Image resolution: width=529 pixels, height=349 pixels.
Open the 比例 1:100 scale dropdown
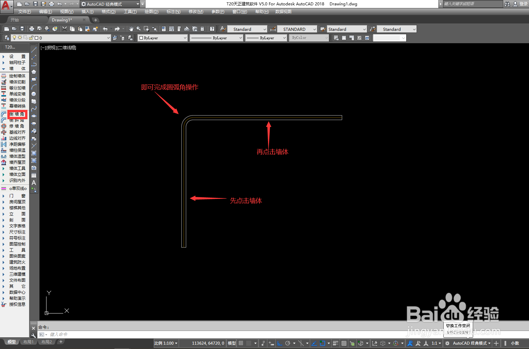click(166, 343)
